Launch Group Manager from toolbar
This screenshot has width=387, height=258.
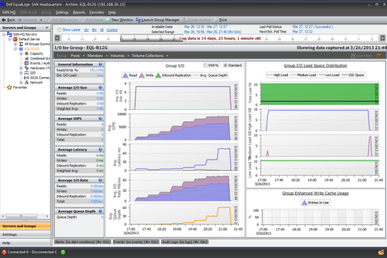pyautogui.click(x=157, y=20)
